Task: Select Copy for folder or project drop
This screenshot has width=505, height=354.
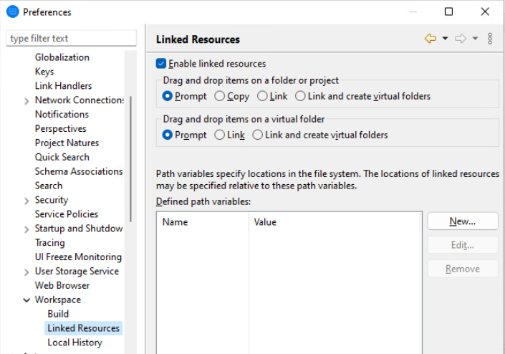Action: coord(220,96)
